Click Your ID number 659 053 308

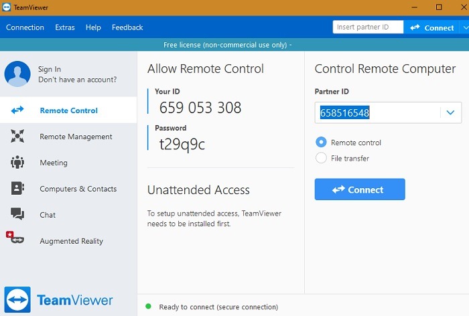click(x=200, y=108)
